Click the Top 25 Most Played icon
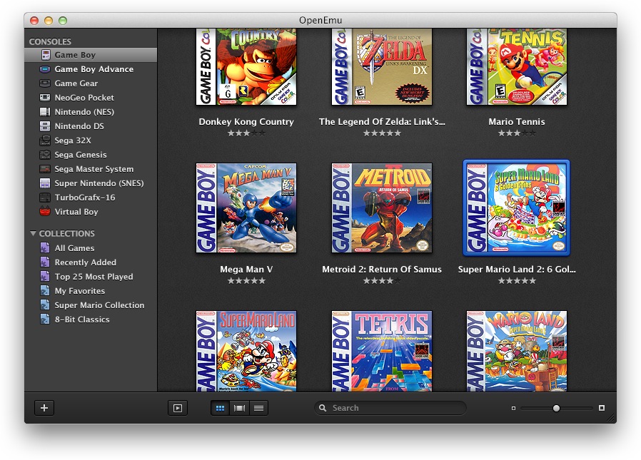The width and height of the screenshot is (641, 460). 44,277
